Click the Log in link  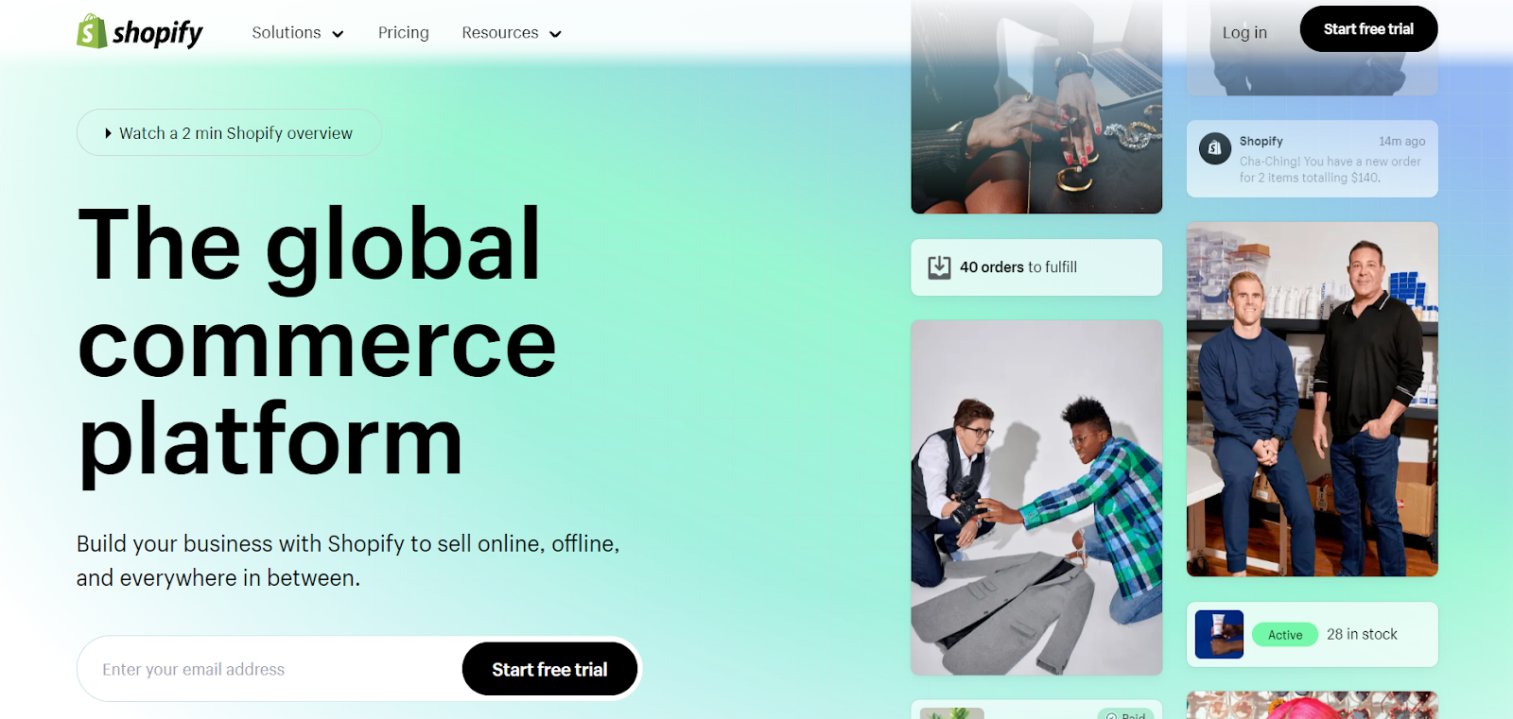pyautogui.click(x=1244, y=33)
